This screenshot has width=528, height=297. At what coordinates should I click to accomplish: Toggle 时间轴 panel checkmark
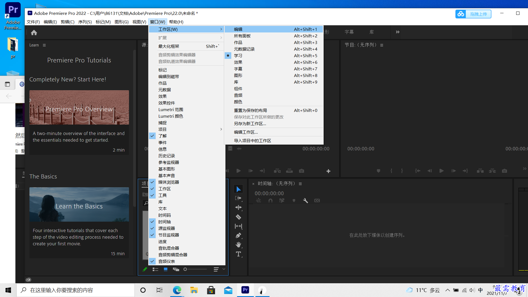(x=152, y=222)
